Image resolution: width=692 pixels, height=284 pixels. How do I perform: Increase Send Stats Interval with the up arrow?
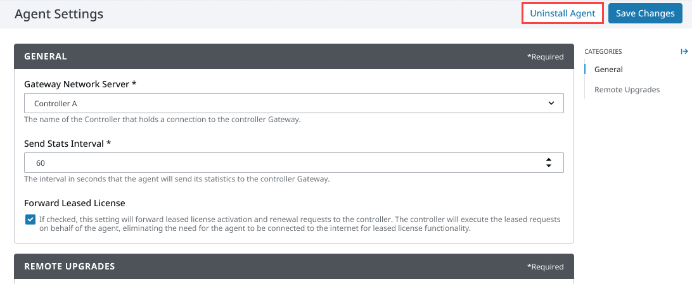pyautogui.click(x=549, y=159)
